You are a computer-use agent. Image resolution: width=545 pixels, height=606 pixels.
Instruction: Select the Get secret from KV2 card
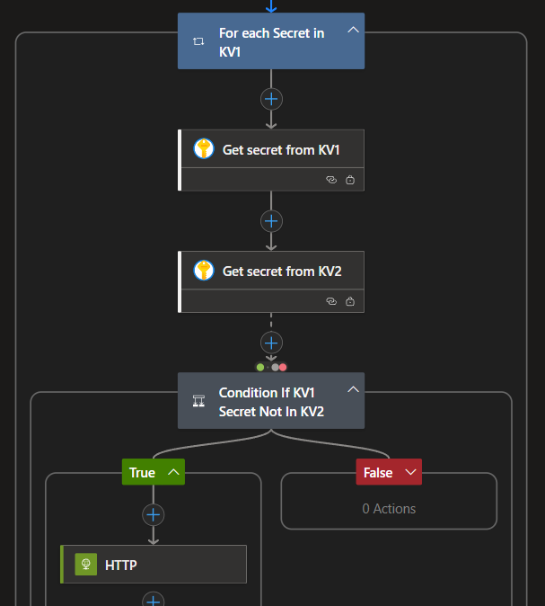coord(280,272)
